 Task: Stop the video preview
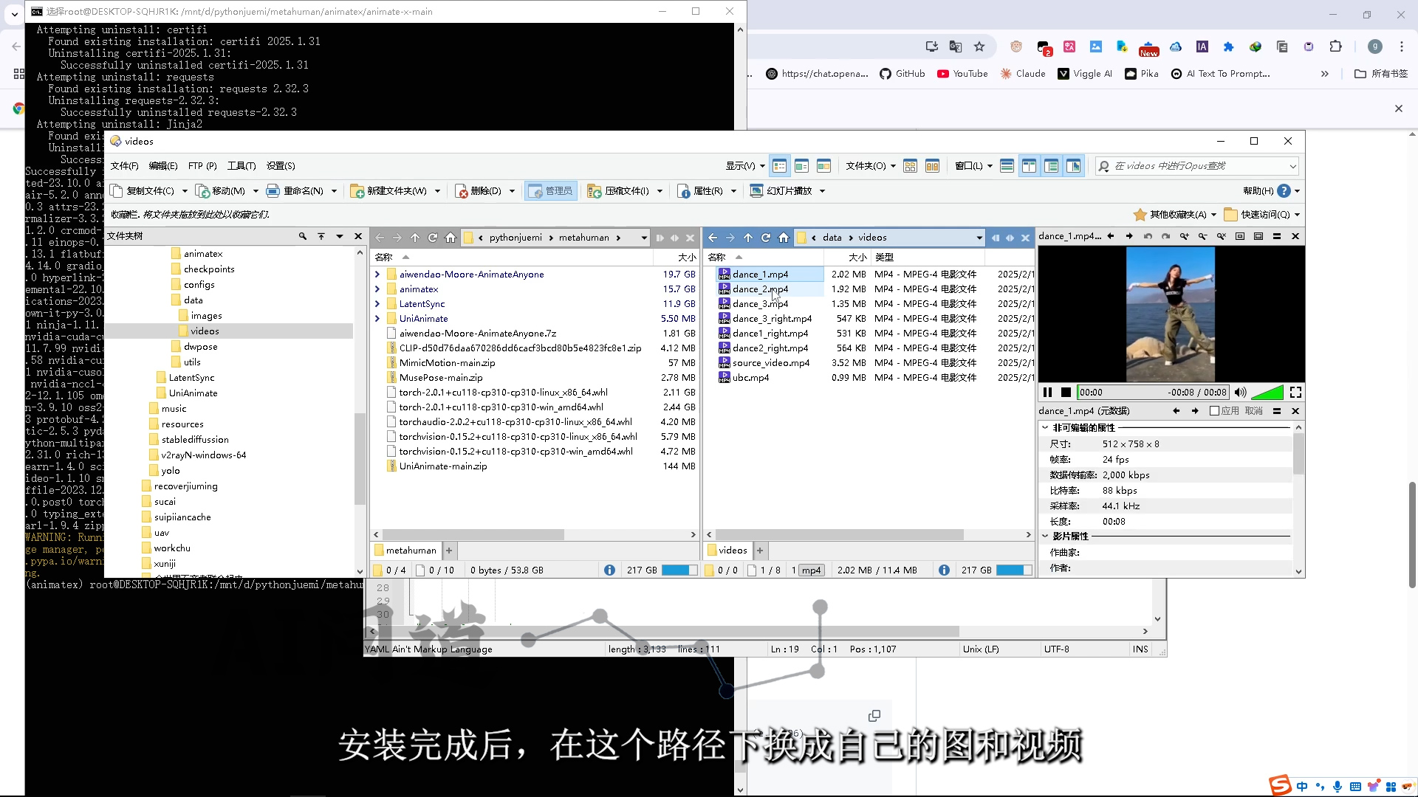(x=1066, y=393)
